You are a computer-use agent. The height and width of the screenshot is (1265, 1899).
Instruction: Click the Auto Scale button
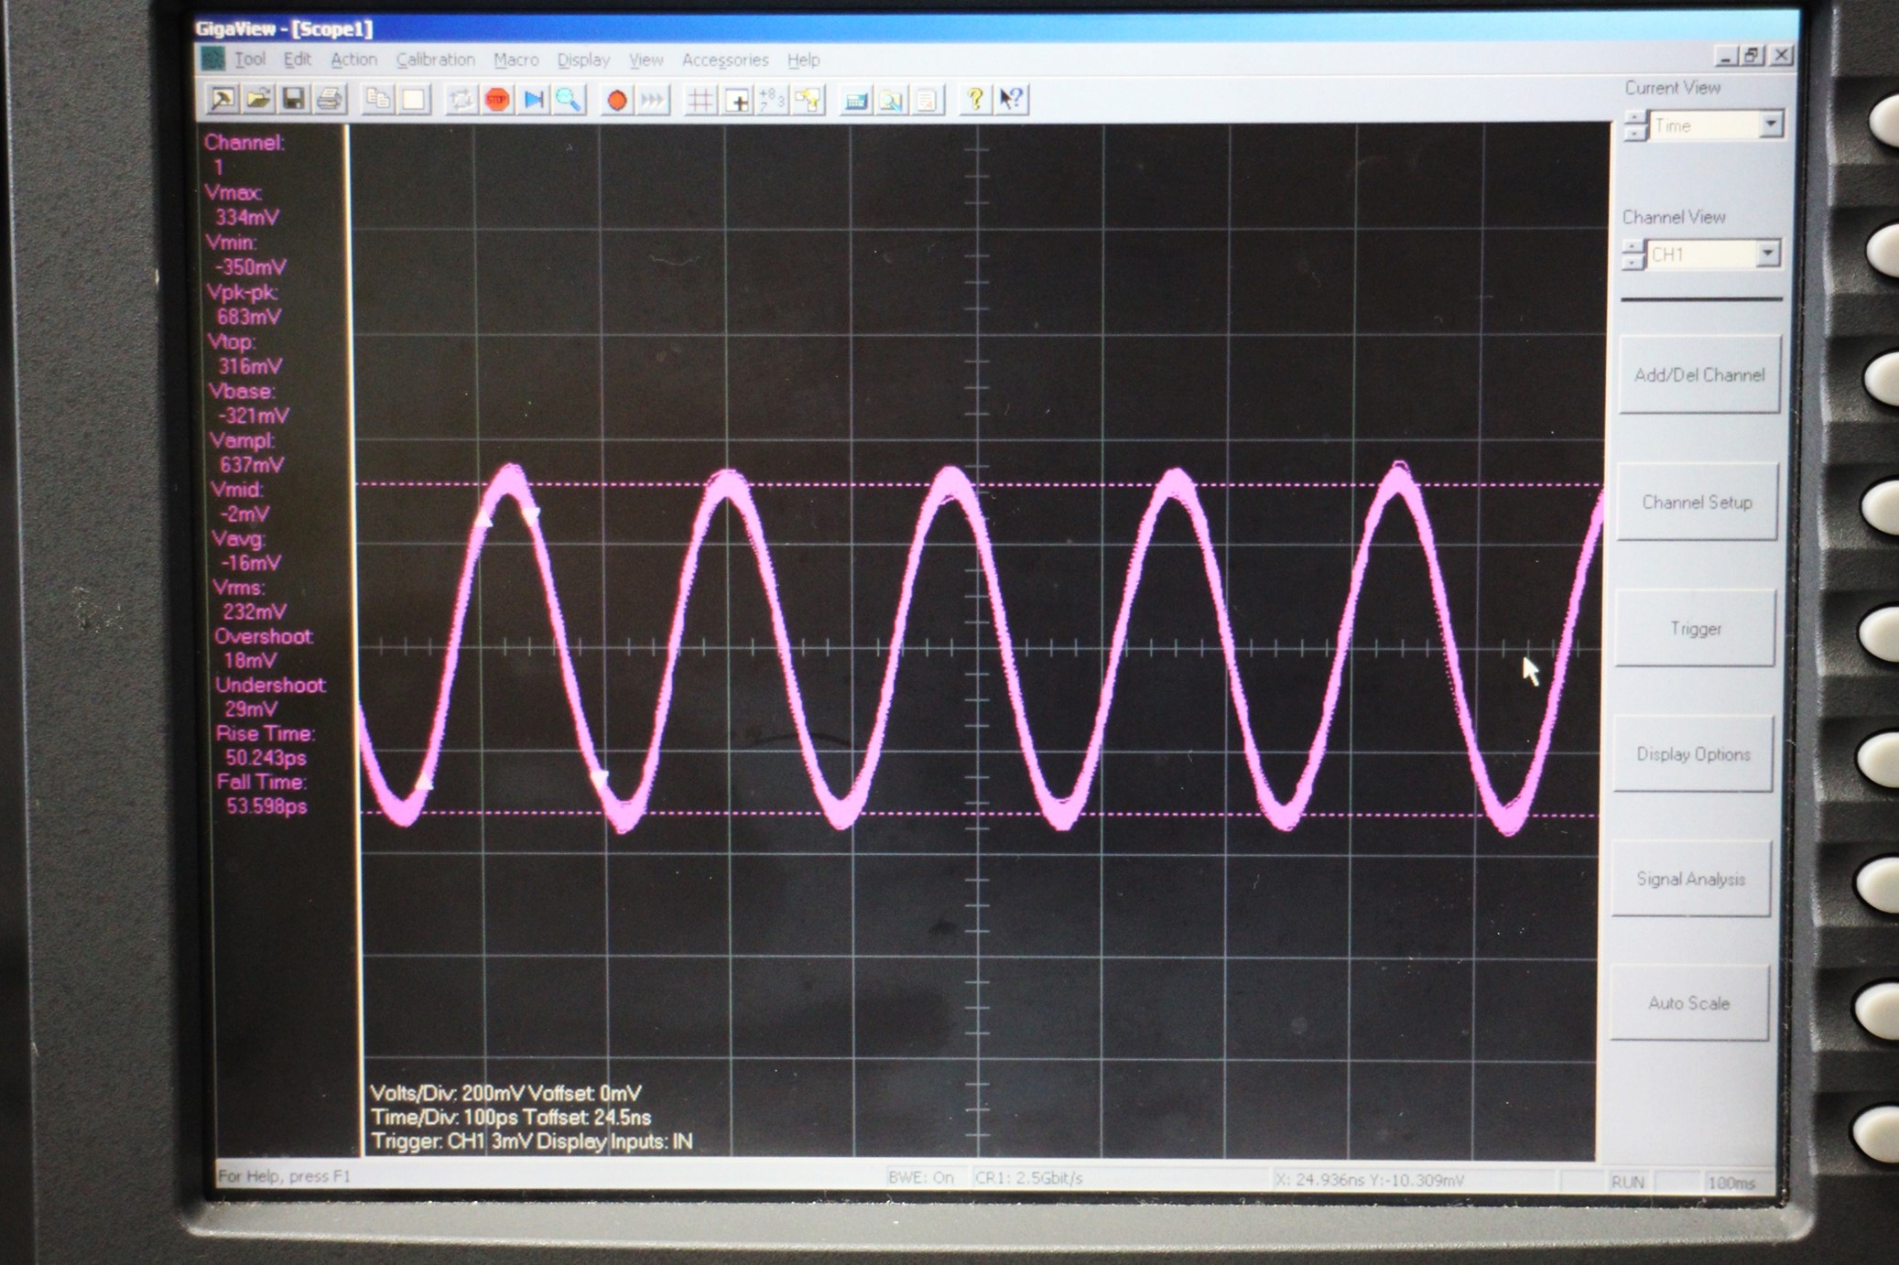(1688, 1002)
